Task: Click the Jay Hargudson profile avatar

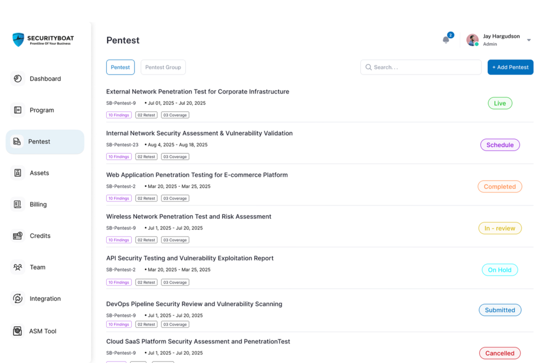Action: click(472, 40)
